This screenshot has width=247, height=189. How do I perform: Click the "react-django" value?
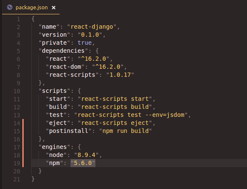92,27
